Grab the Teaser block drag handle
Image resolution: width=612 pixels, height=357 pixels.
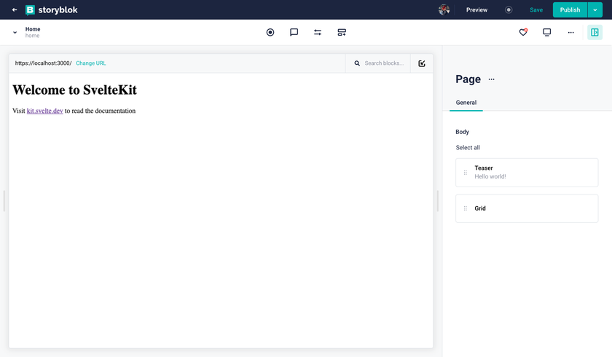coord(466,173)
